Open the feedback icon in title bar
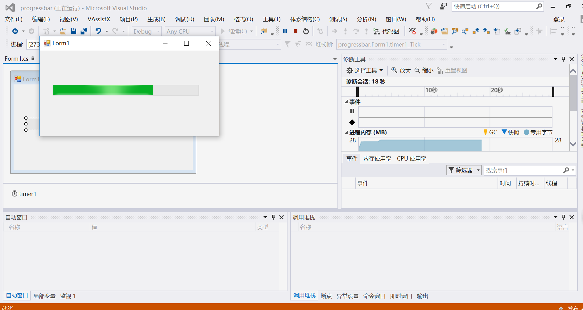Screen dimensions: 583x310 coord(444,6)
